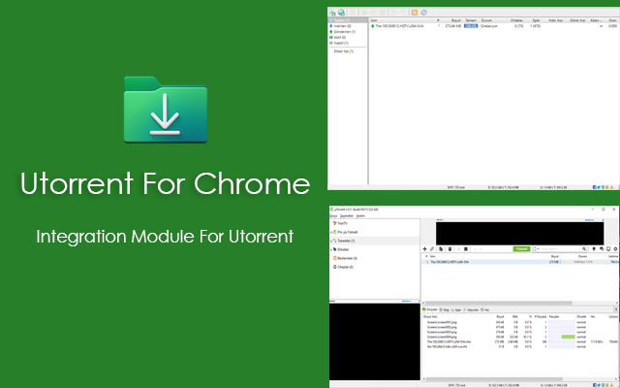
Task: Click Facebook icon in lower window status bar
Action: (x=595, y=385)
